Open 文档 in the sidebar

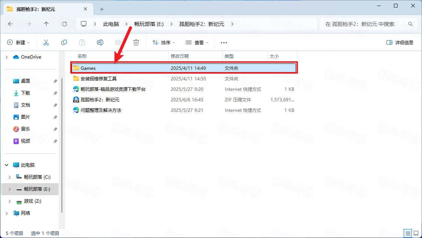click(x=26, y=105)
